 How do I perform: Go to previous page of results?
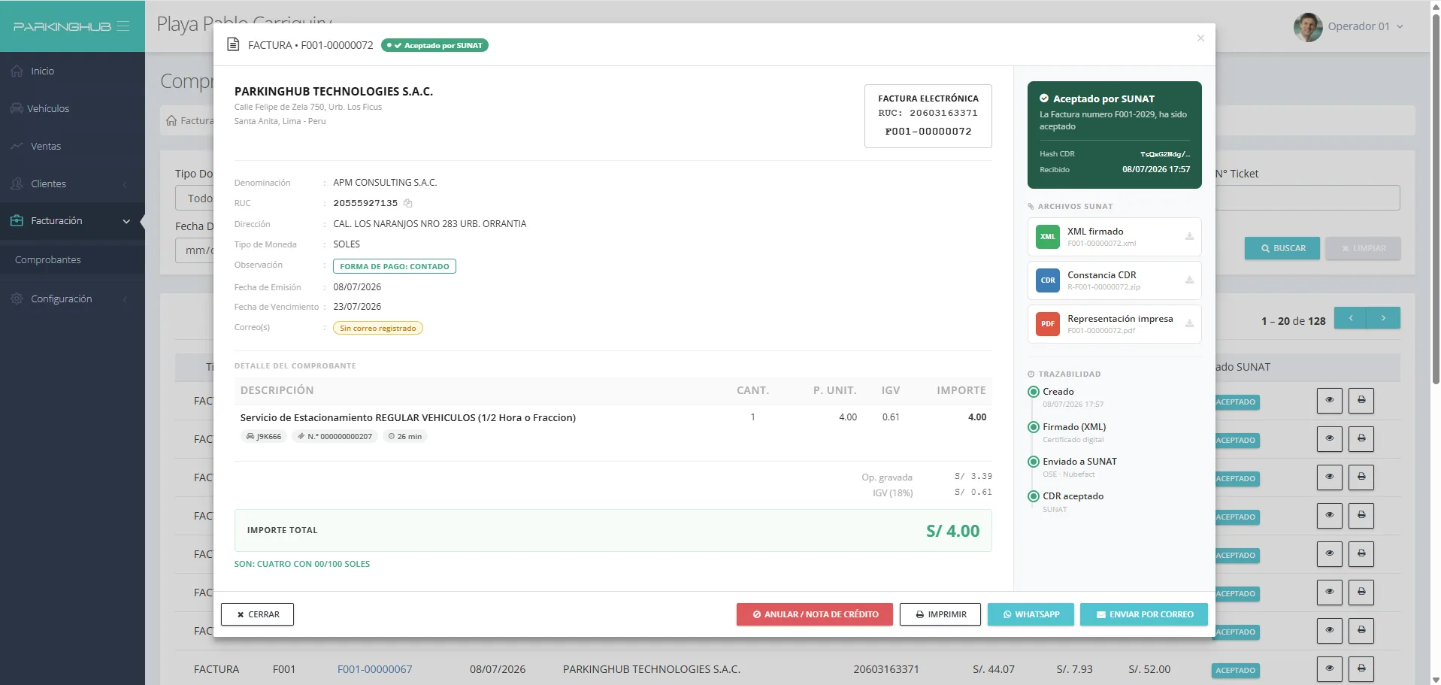click(x=1351, y=318)
